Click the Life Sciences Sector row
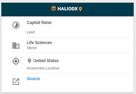 click(x=67, y=45)
